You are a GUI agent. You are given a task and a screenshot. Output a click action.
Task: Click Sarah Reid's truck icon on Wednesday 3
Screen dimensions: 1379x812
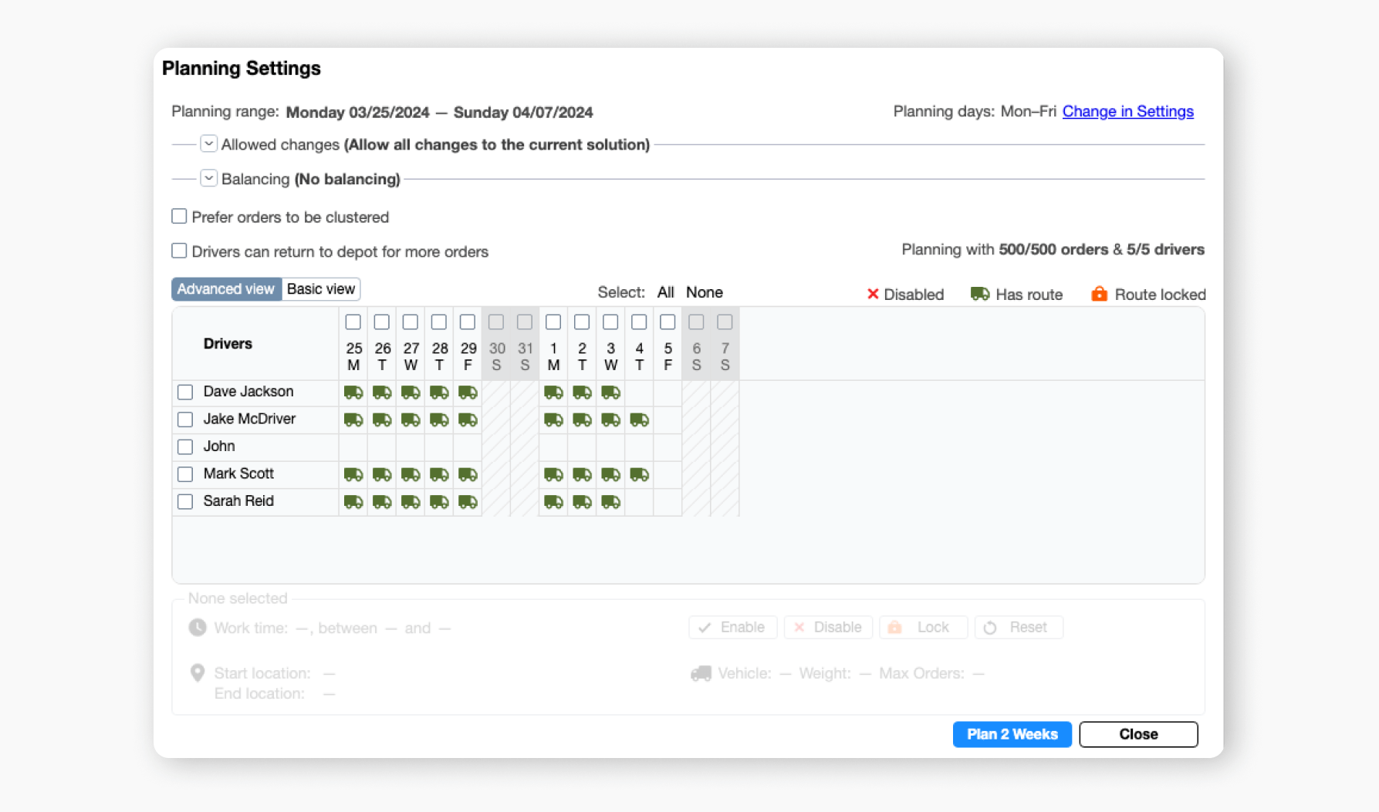tap(610, 502)
